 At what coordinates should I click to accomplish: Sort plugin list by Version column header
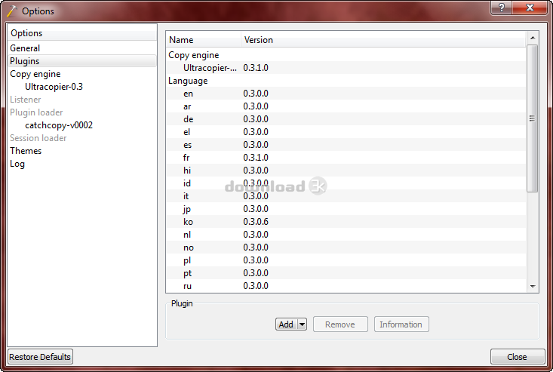(259, 40)
